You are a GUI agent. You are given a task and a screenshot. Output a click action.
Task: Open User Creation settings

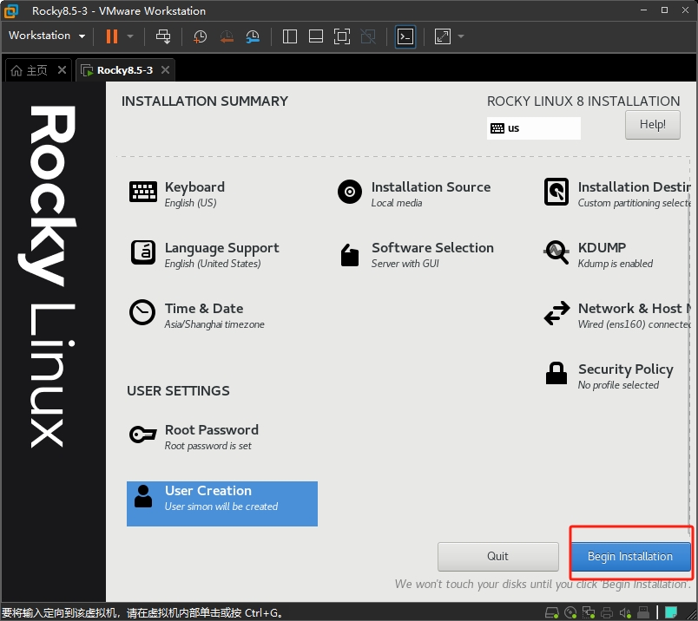[x=222, y=504]
